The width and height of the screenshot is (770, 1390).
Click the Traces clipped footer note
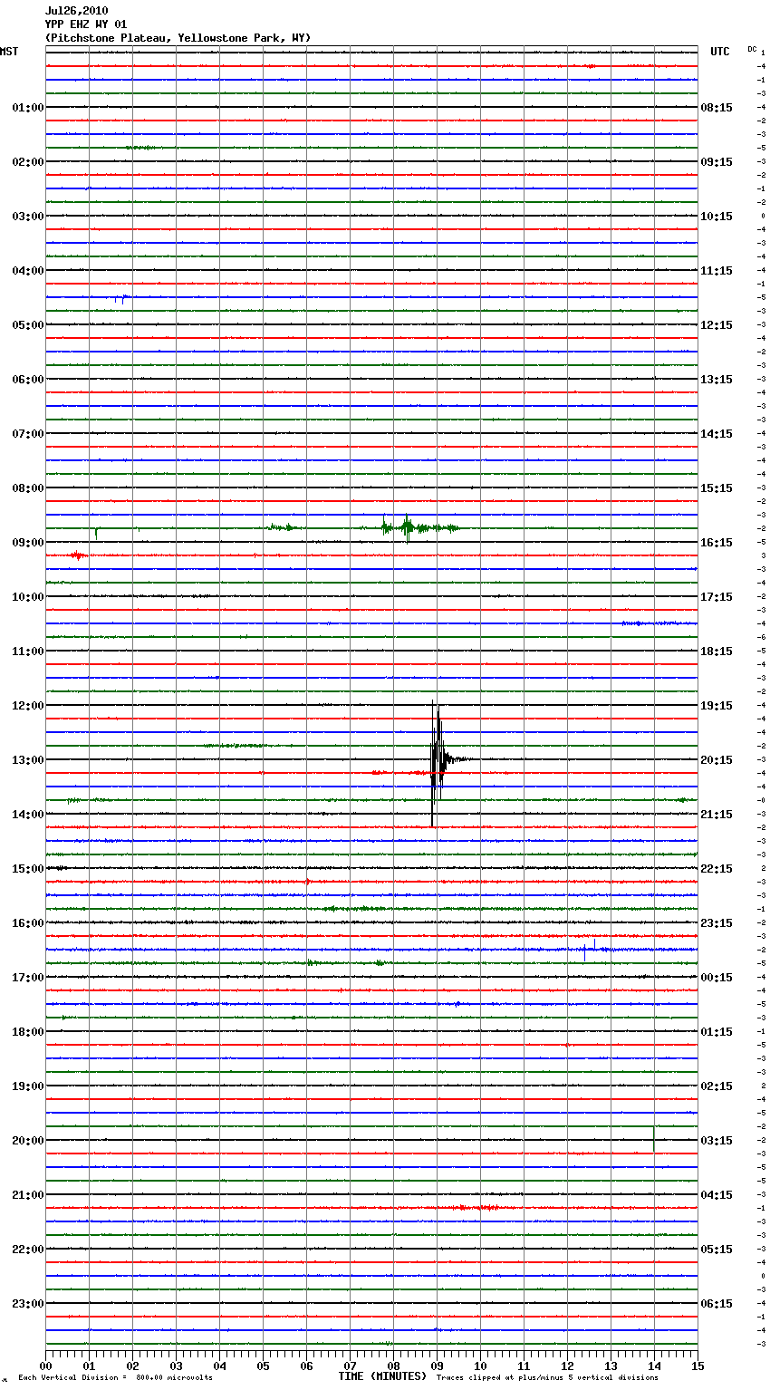547,1377
